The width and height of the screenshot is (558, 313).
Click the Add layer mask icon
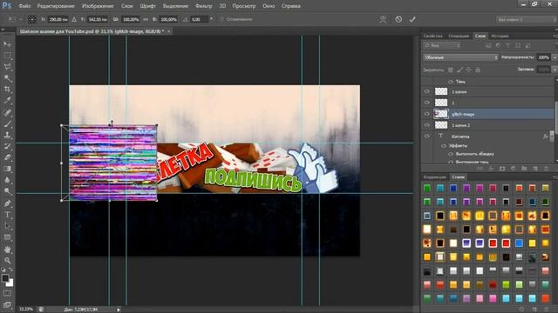pyautogui.click(x=502, y=169)
